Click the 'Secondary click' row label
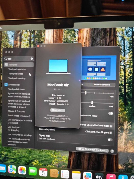This screenshot has height=179, width=134. click(47, 129)
